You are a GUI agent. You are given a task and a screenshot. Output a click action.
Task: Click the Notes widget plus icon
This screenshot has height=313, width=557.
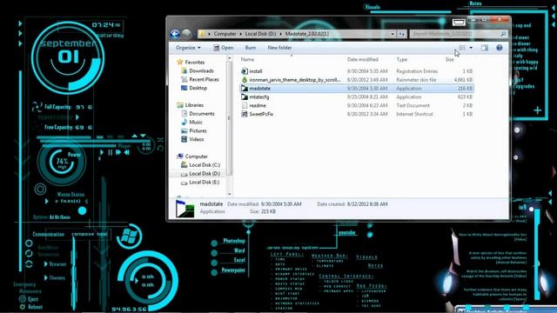pyautogui.click(x=538, y=110)
